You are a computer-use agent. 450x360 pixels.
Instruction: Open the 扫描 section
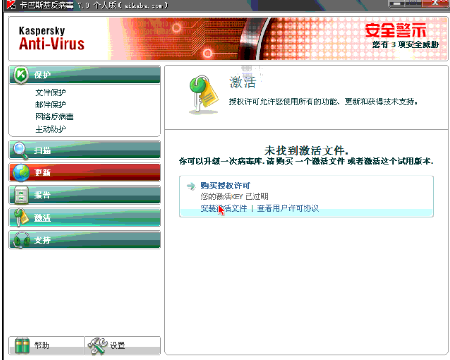coord(85,150)
